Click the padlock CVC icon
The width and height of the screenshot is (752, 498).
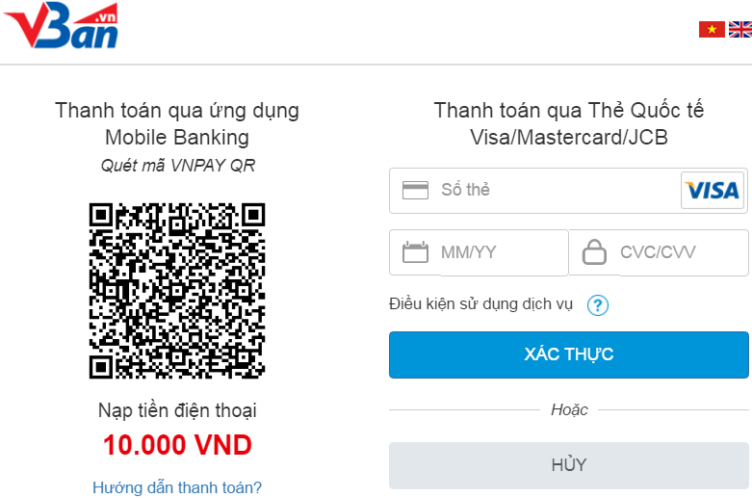595,252
